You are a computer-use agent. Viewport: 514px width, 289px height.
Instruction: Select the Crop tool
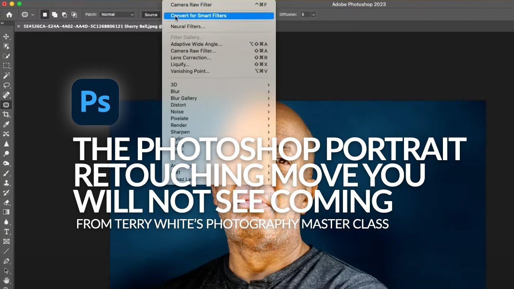coord(6,115)
